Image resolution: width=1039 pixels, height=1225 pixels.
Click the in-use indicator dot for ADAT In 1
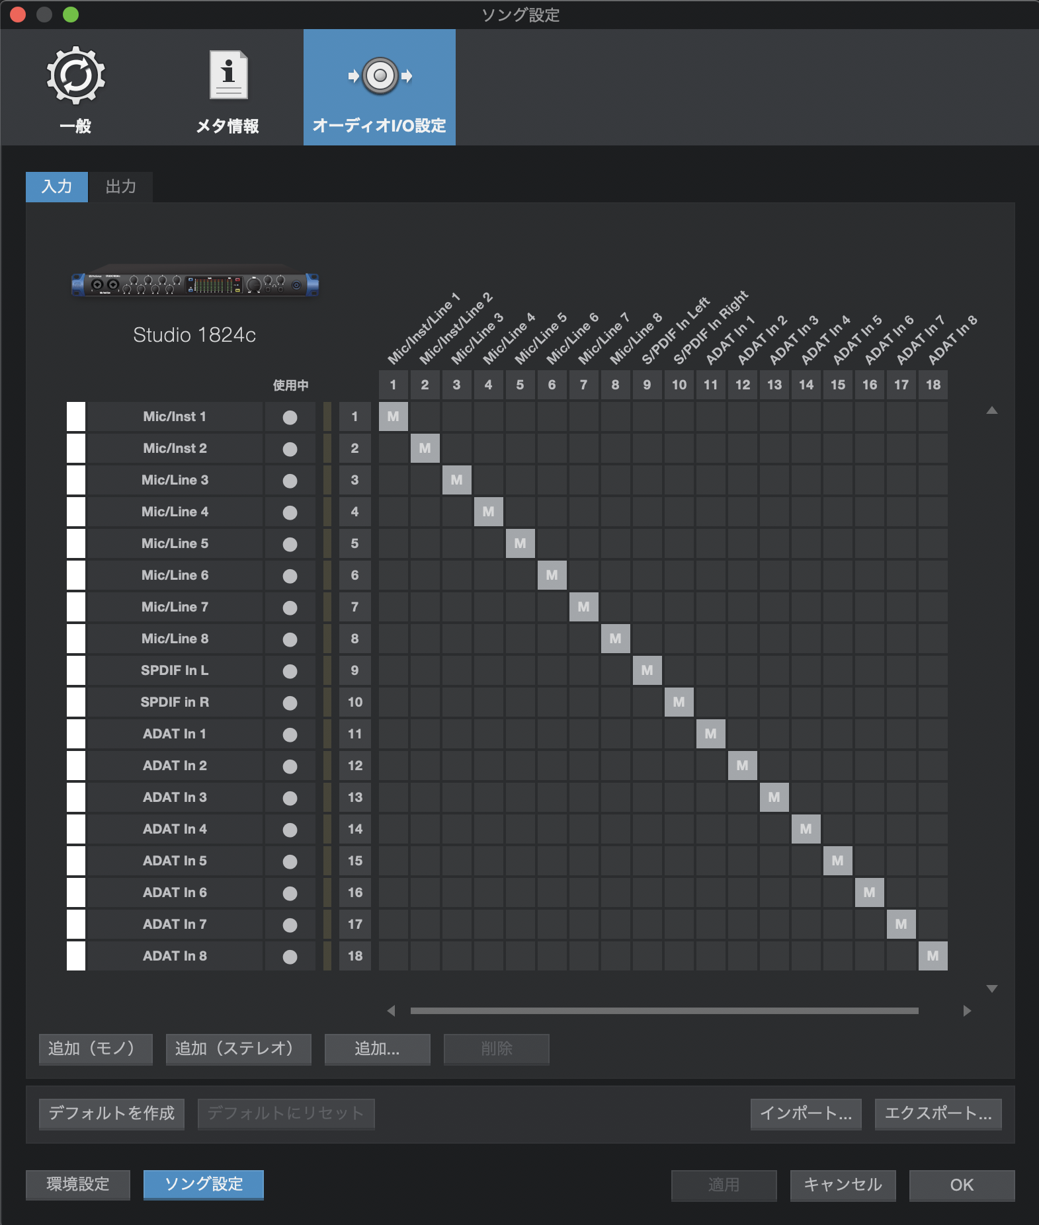(x=290, y=734)
